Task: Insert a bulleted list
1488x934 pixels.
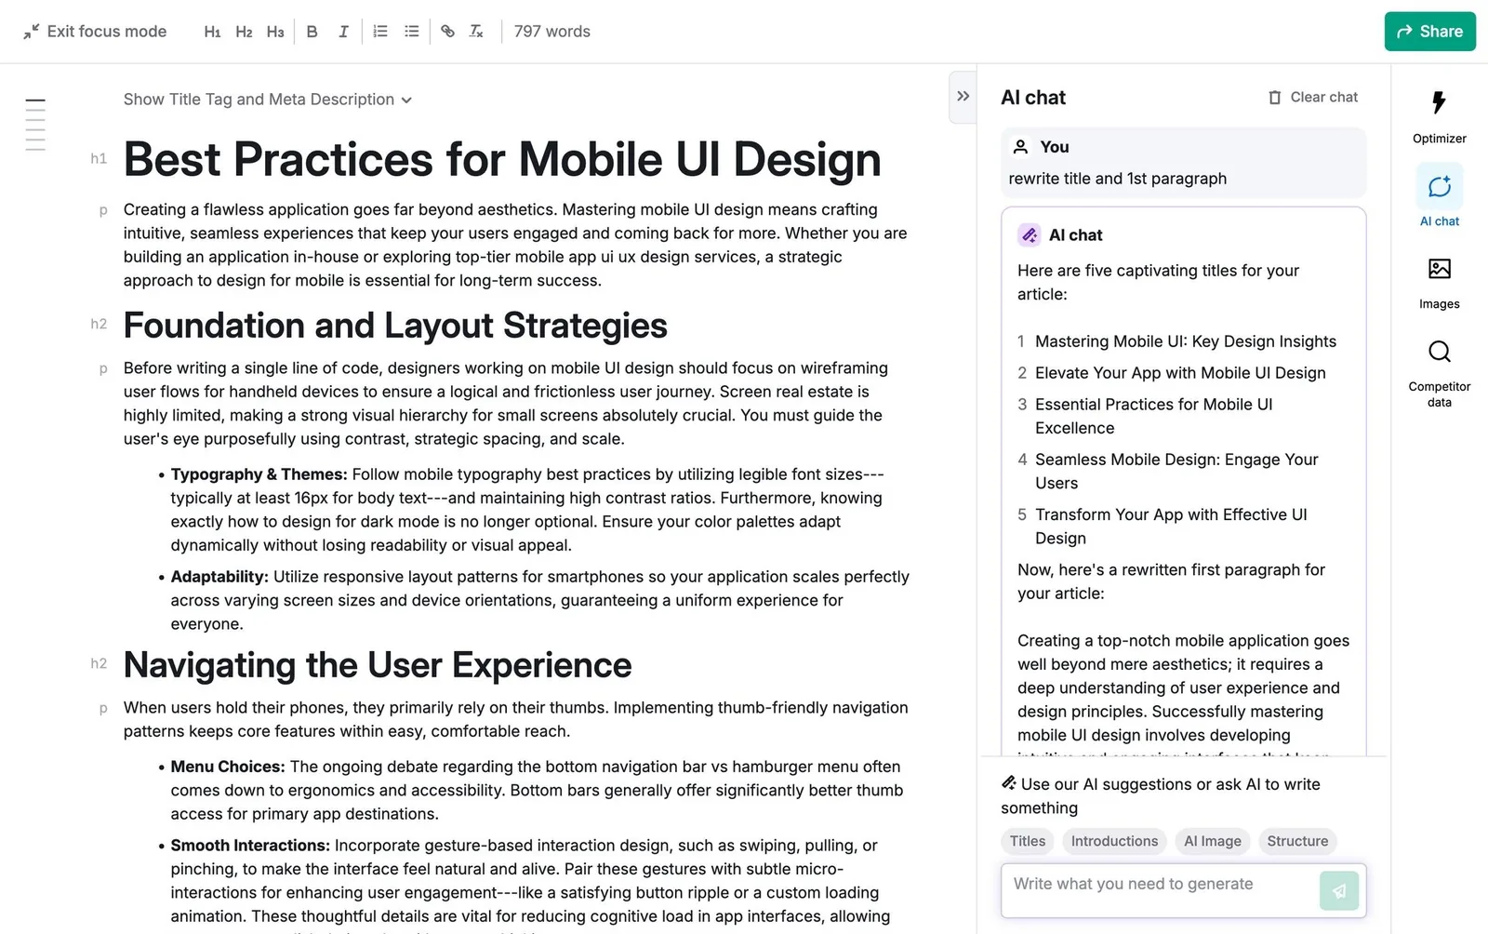Action: coord(412,32)
